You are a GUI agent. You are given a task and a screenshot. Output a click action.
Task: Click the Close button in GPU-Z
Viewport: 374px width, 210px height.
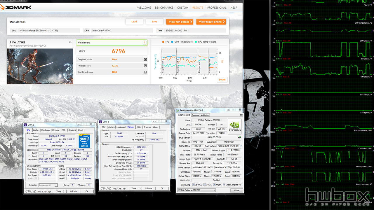236,190
